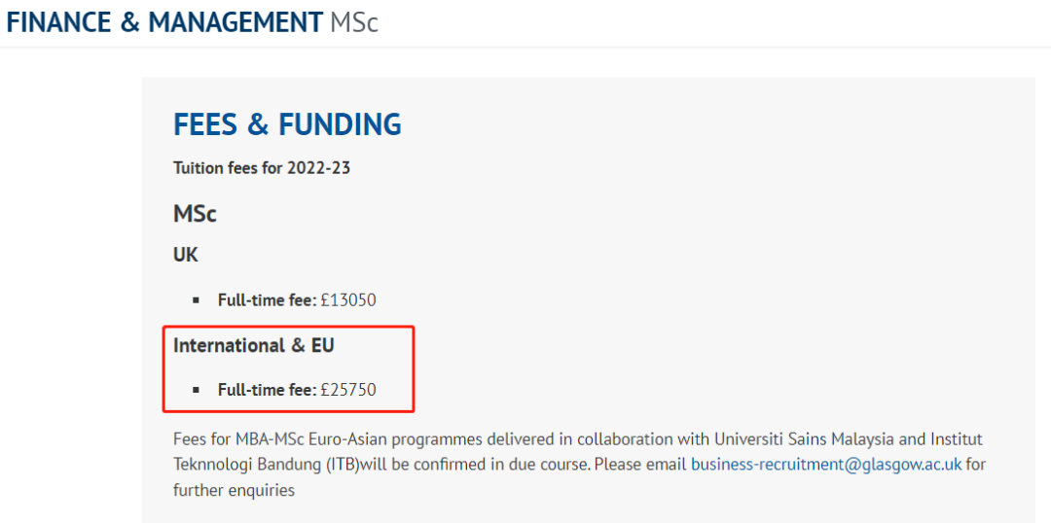
Task: Click the FINANCE & MANAGEMENT page title
Action: pos(163,22)
